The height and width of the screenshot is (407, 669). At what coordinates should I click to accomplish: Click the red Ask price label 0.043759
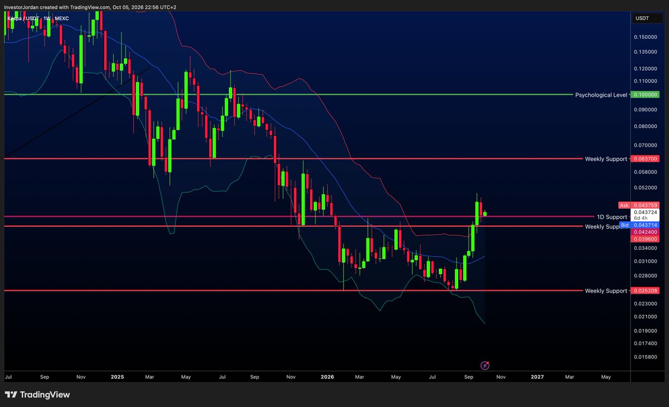(639, 205)
